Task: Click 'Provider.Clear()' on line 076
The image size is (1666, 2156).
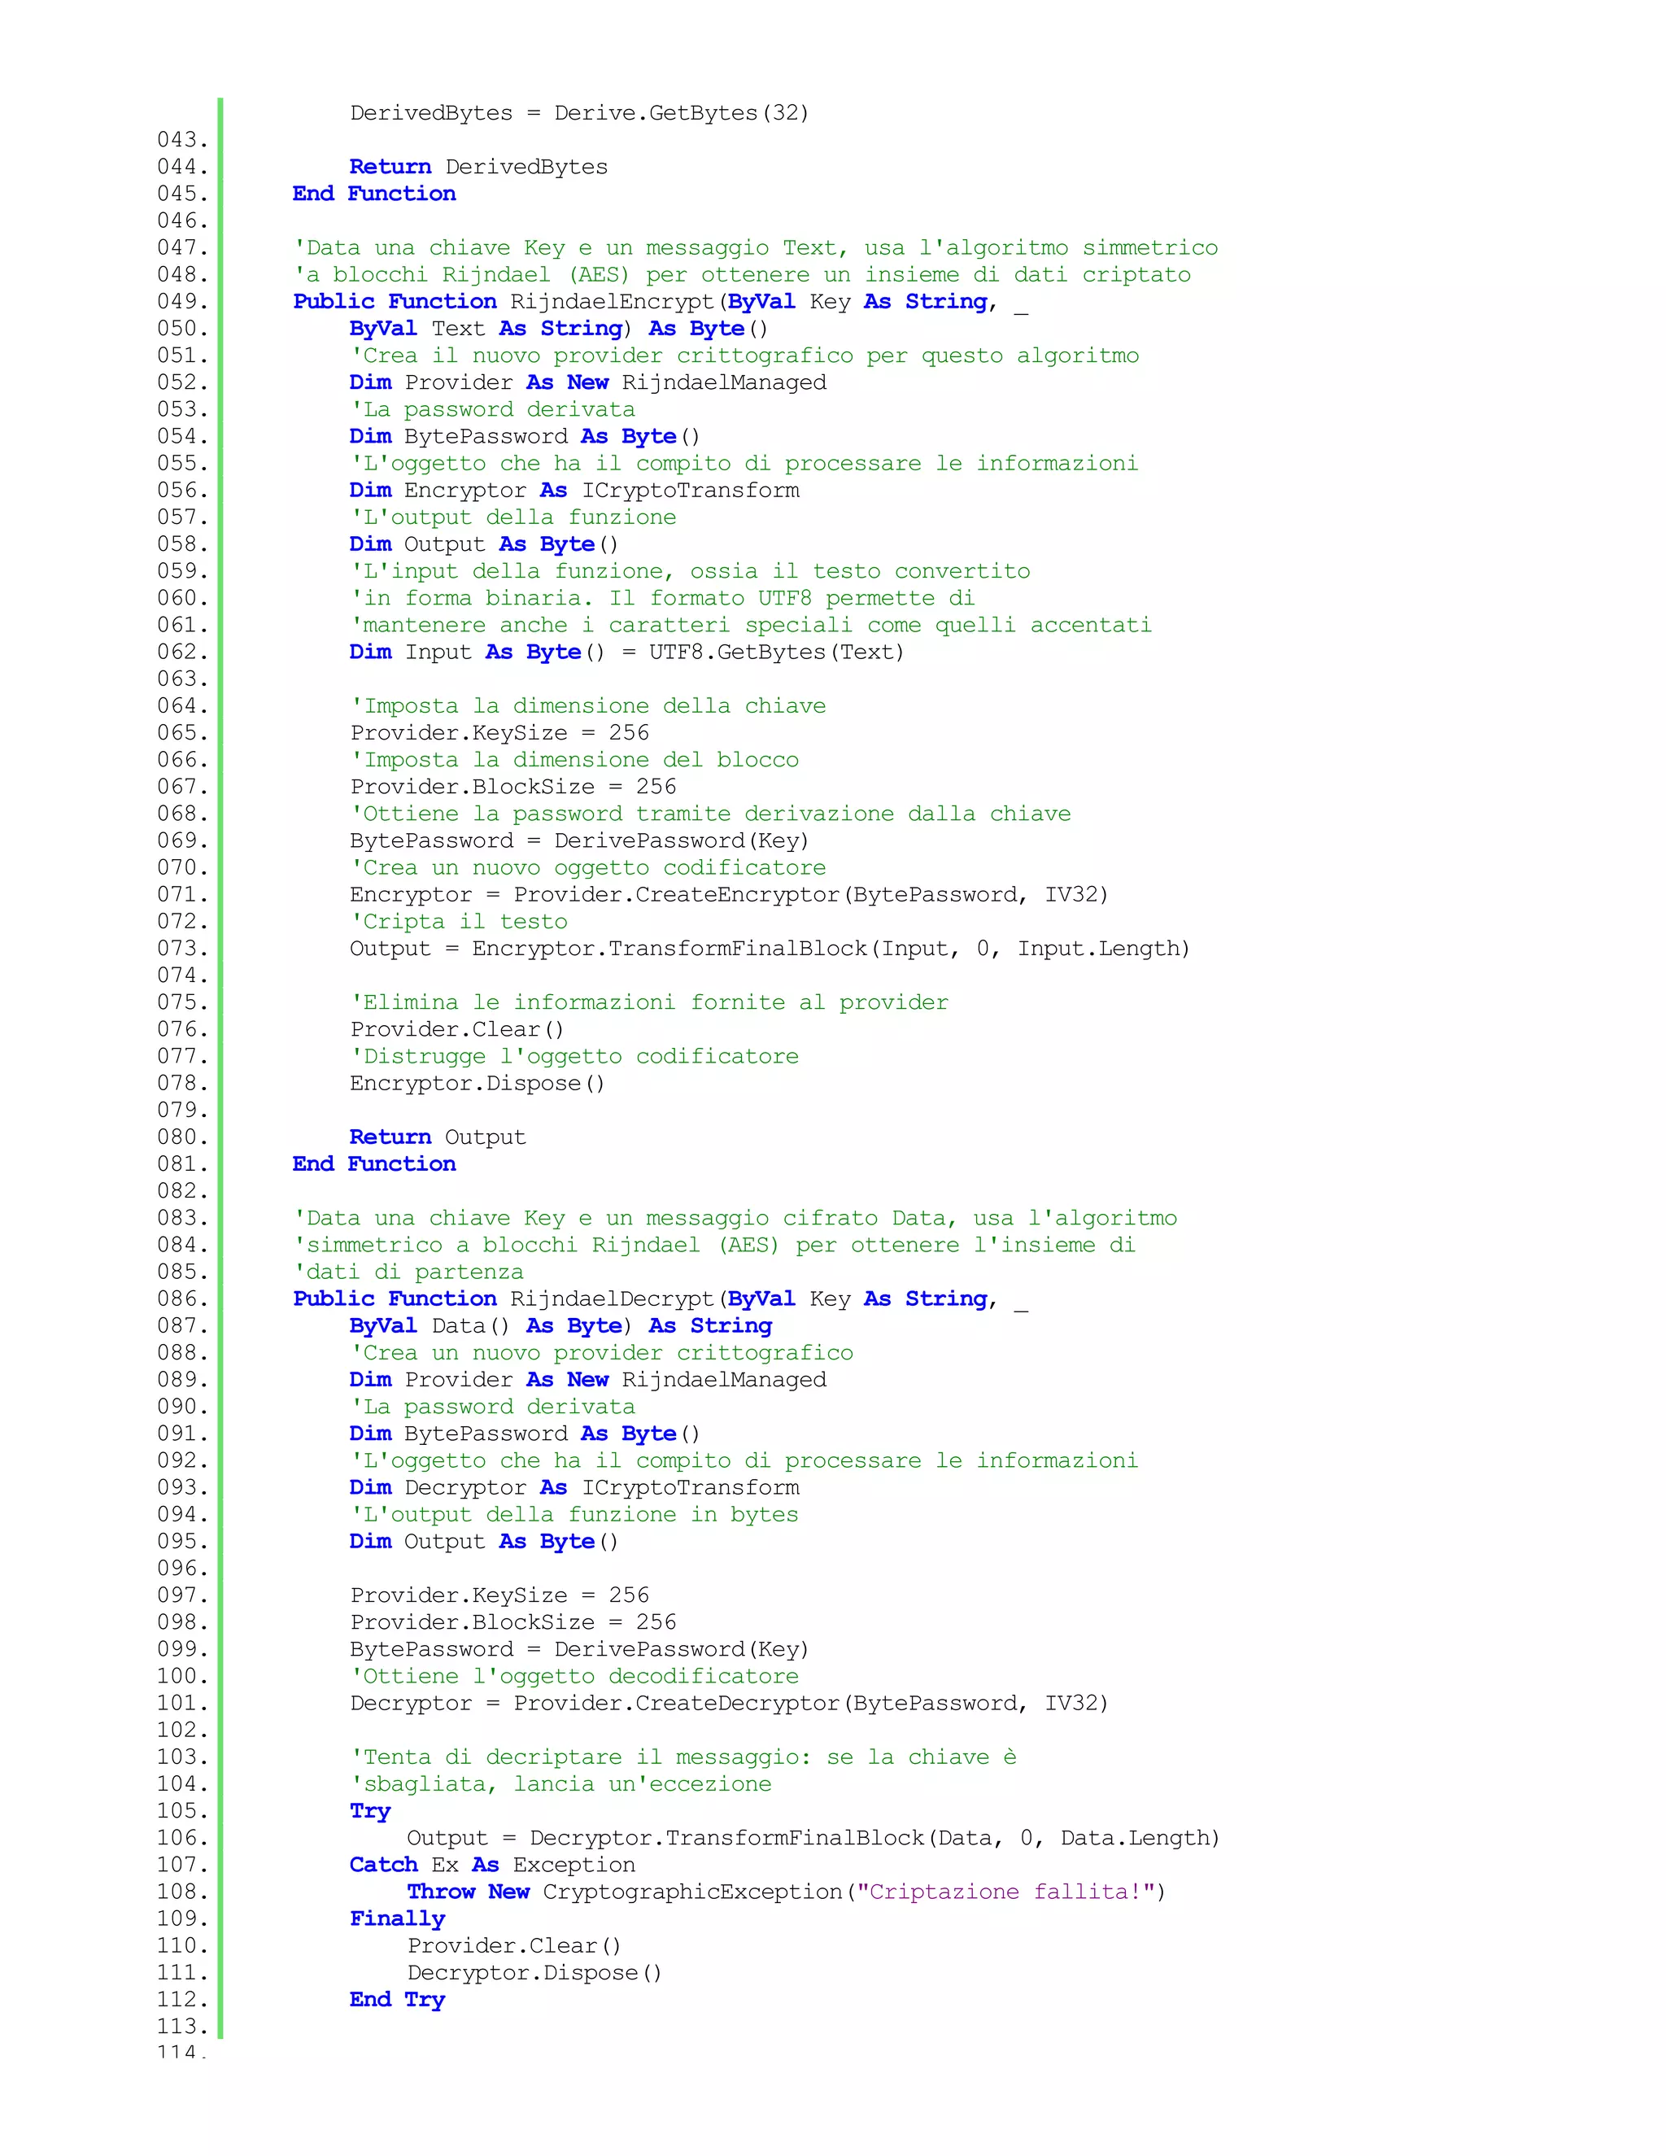Action: click(457, 1028)
